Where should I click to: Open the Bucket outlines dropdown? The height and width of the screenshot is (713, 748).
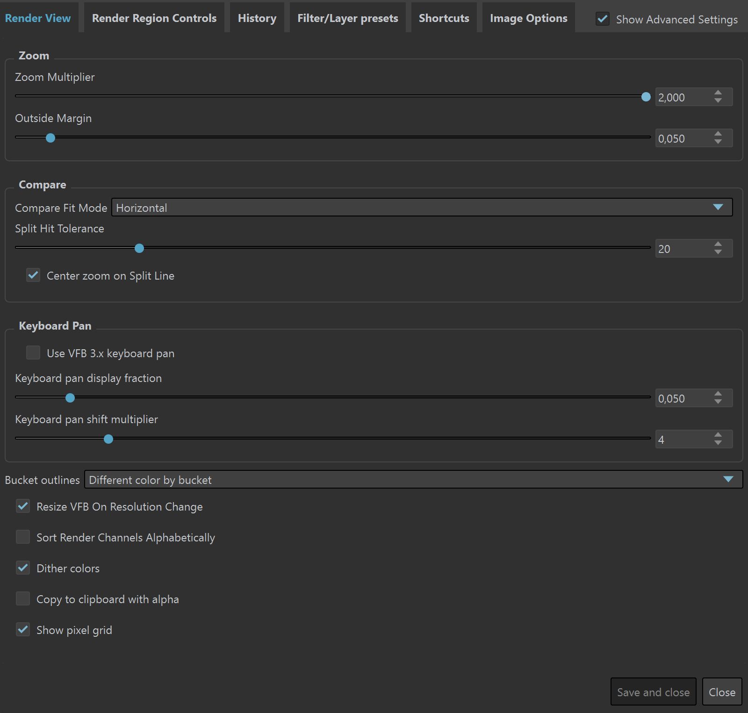[x=413, y=479]
